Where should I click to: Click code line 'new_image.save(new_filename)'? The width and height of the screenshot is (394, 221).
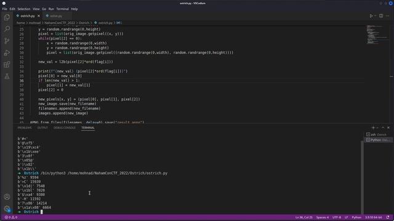point(67,104)
